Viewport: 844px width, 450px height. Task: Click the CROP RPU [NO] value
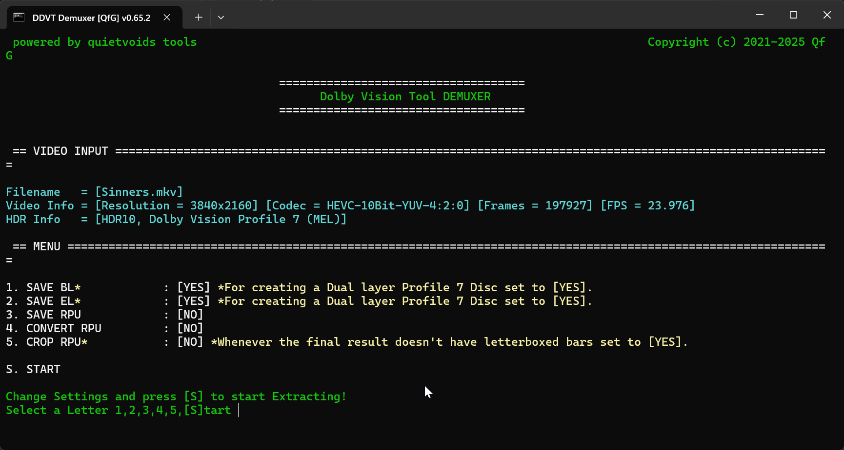pos(190,342)
